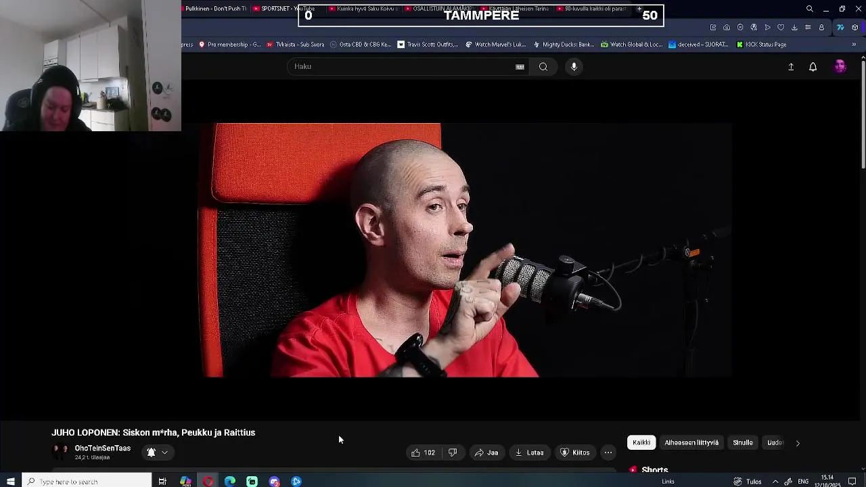The image size is (866, 487).
Task: Open Task View in the taskbar
Action: pos(162,482)
